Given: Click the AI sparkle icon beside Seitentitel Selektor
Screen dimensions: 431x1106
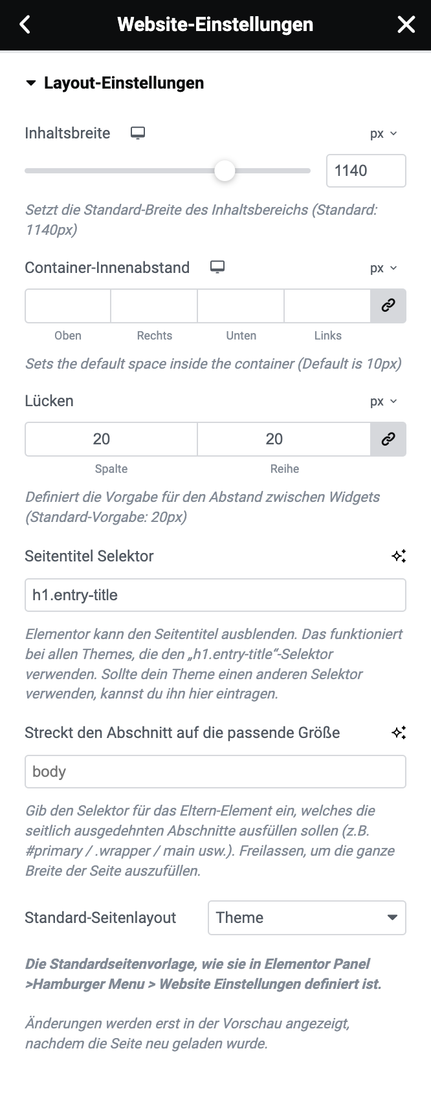Looking at the screenshot, I should point(399,556).
